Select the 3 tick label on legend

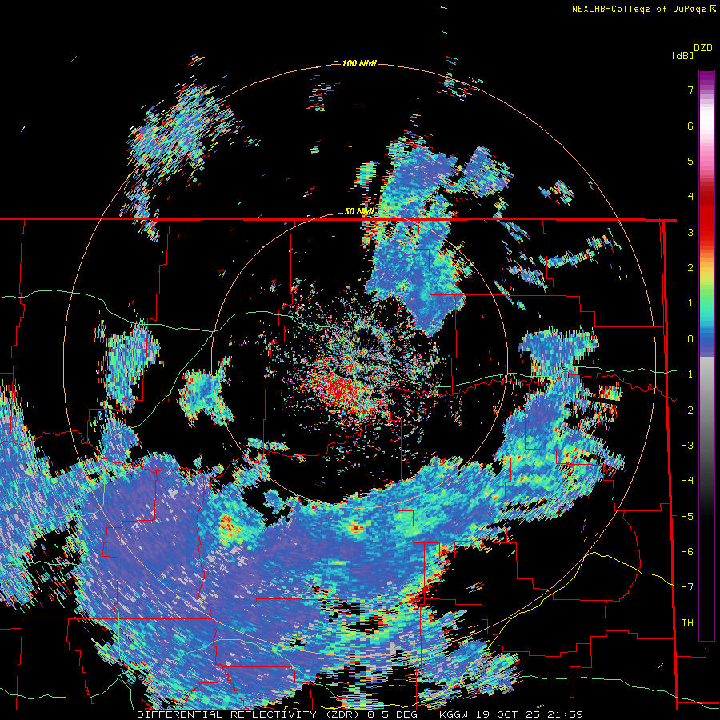tap(690, 232)
